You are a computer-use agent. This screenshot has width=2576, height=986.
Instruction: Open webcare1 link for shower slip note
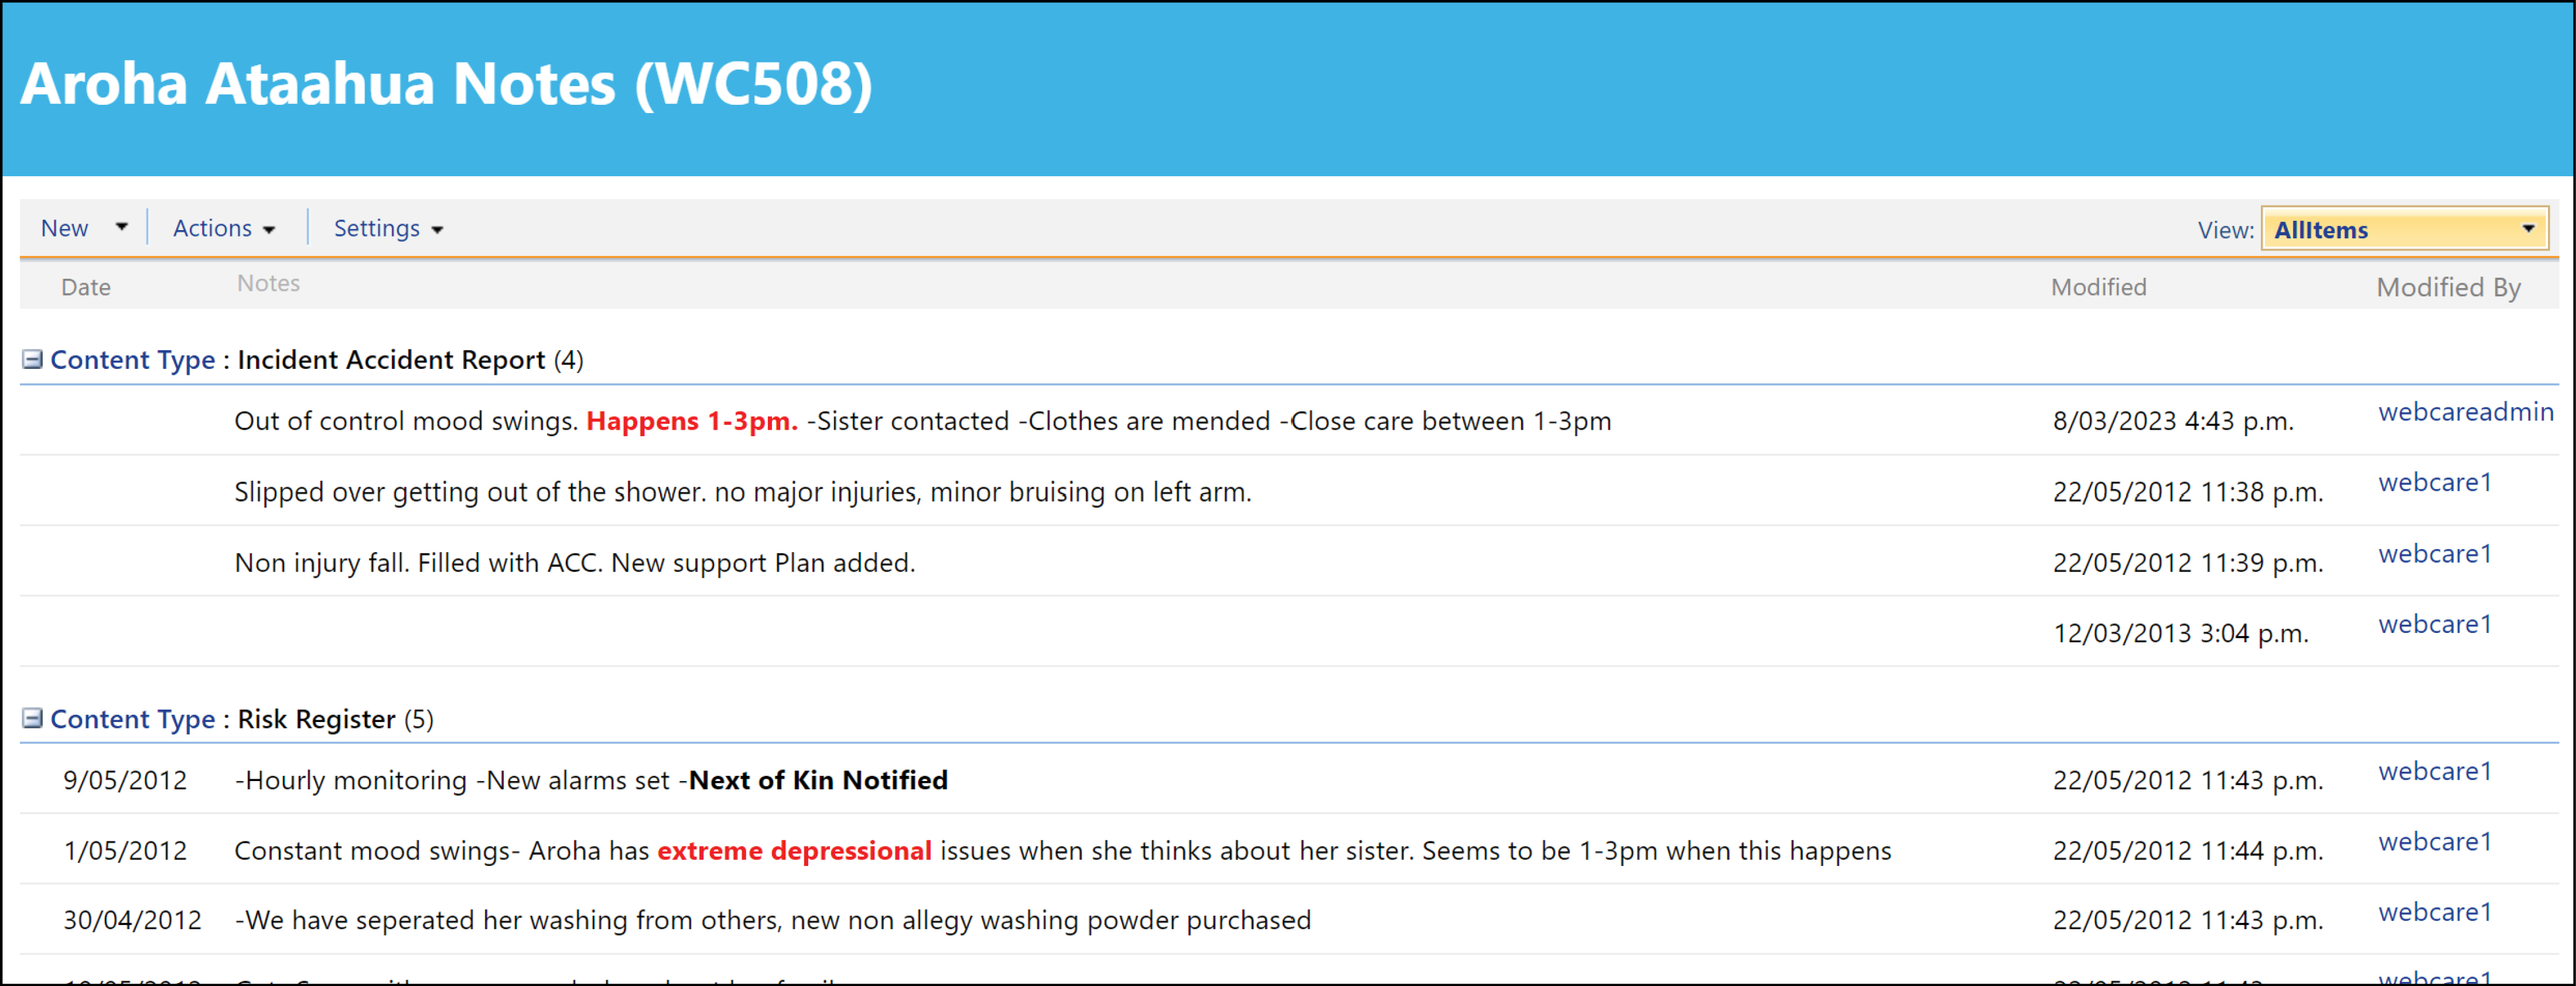[x=2434, y=482]
